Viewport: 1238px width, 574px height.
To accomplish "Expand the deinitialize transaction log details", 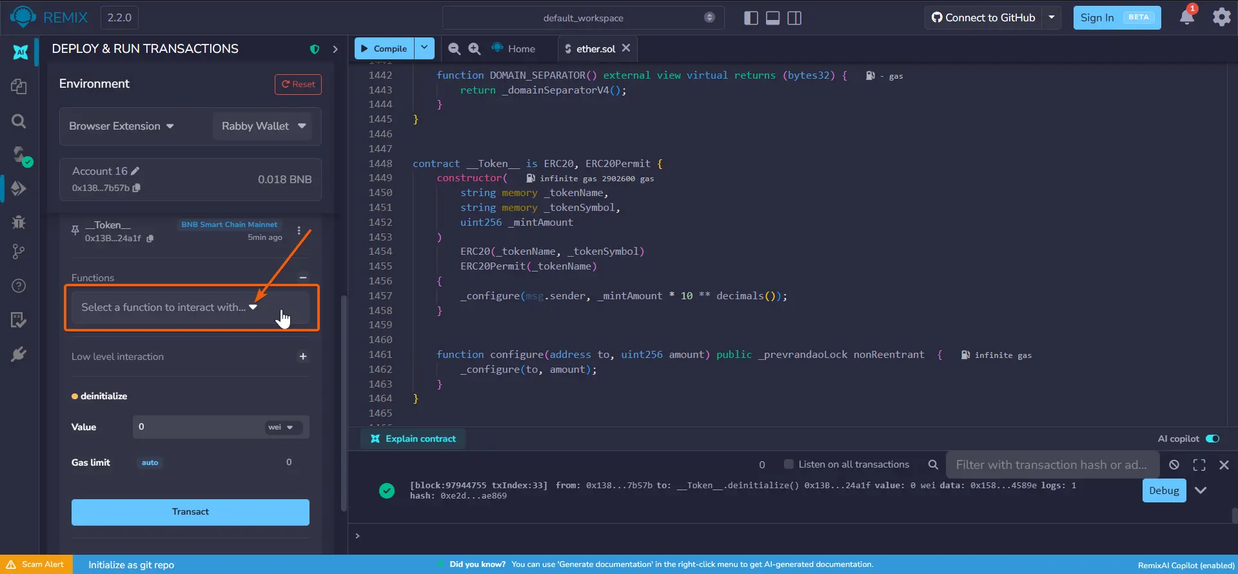I will tap(1200, 490).
